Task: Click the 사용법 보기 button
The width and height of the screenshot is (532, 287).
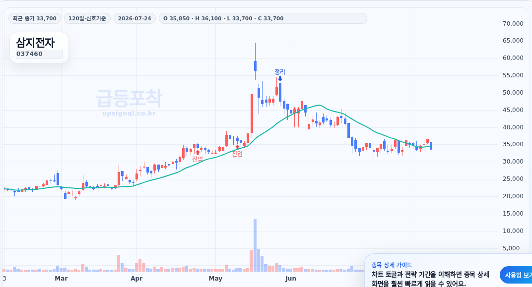Action: [517, 275]
